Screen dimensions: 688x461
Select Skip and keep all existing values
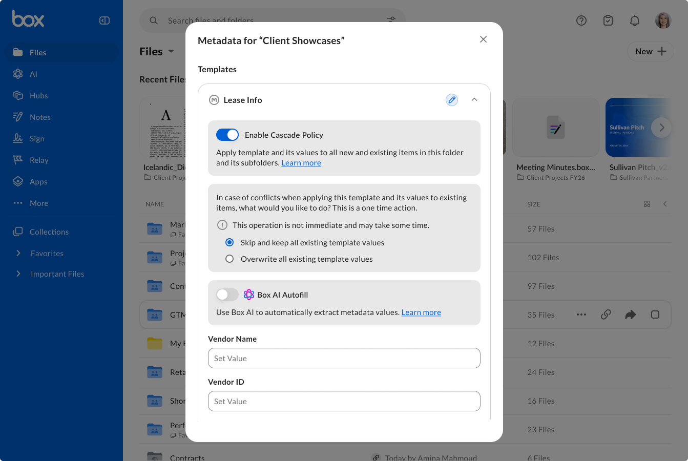coord(230,242)
